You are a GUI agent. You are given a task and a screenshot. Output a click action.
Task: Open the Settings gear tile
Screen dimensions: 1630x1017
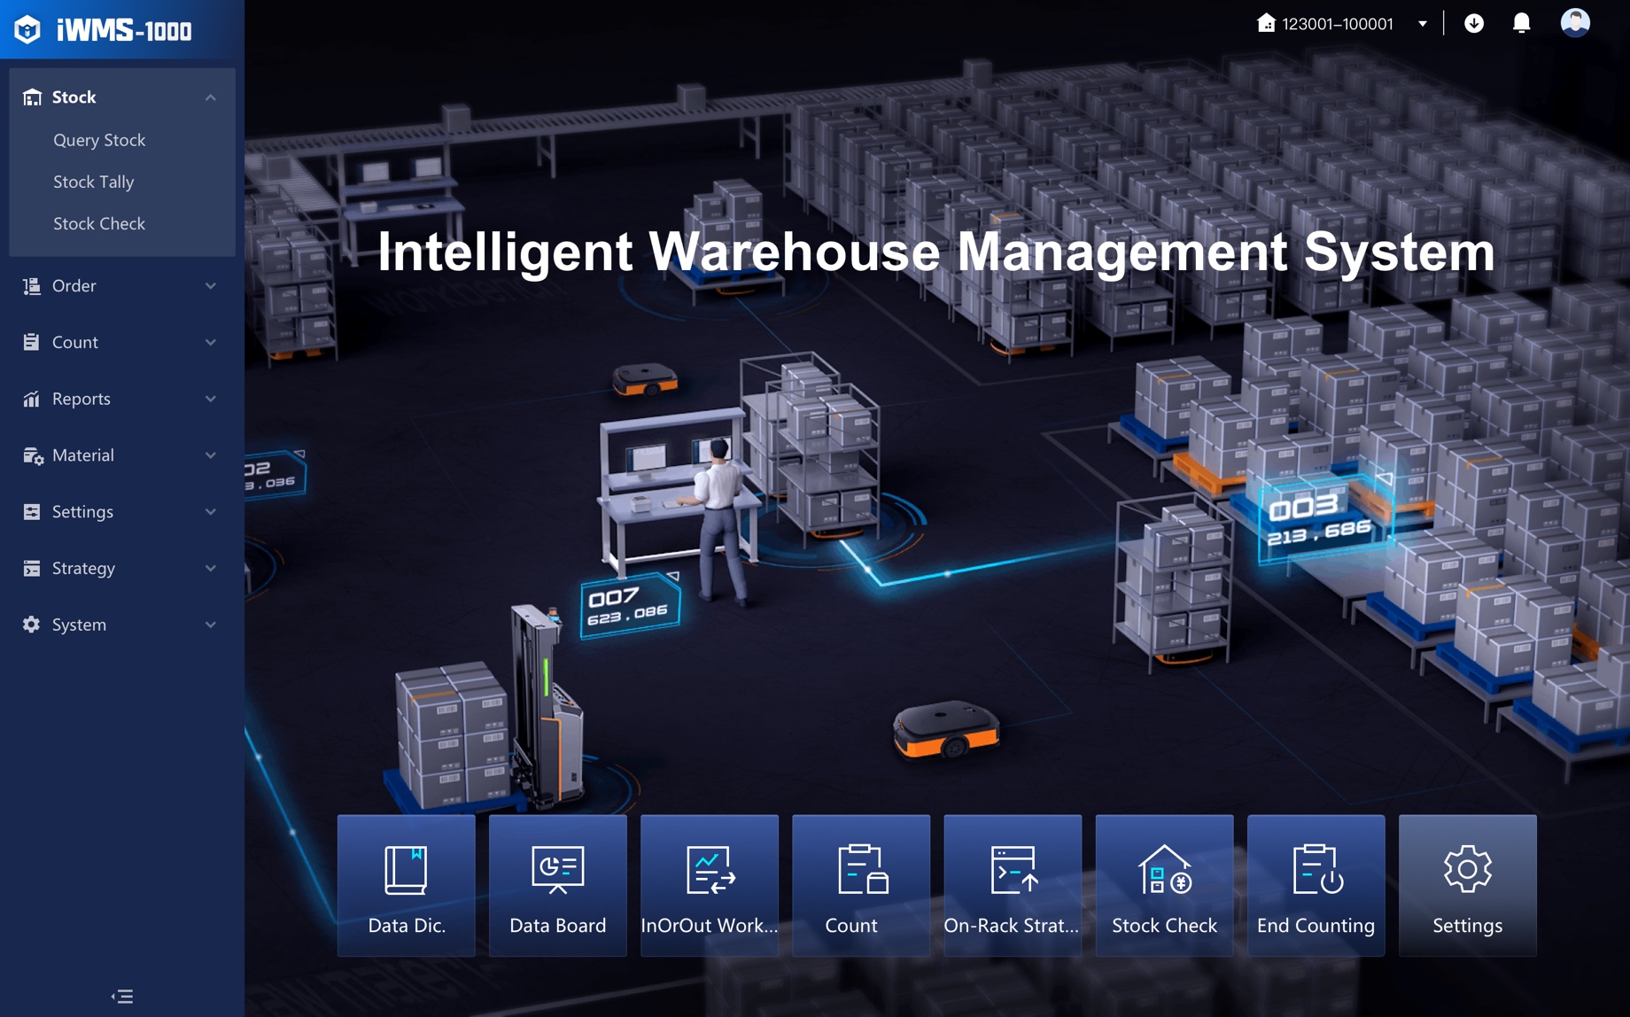point(1467,884)
